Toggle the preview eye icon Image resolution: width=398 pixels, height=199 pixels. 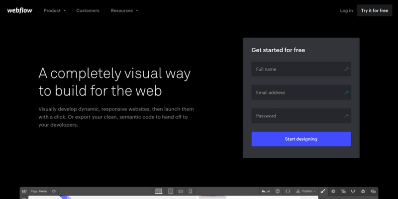[53, 191]
